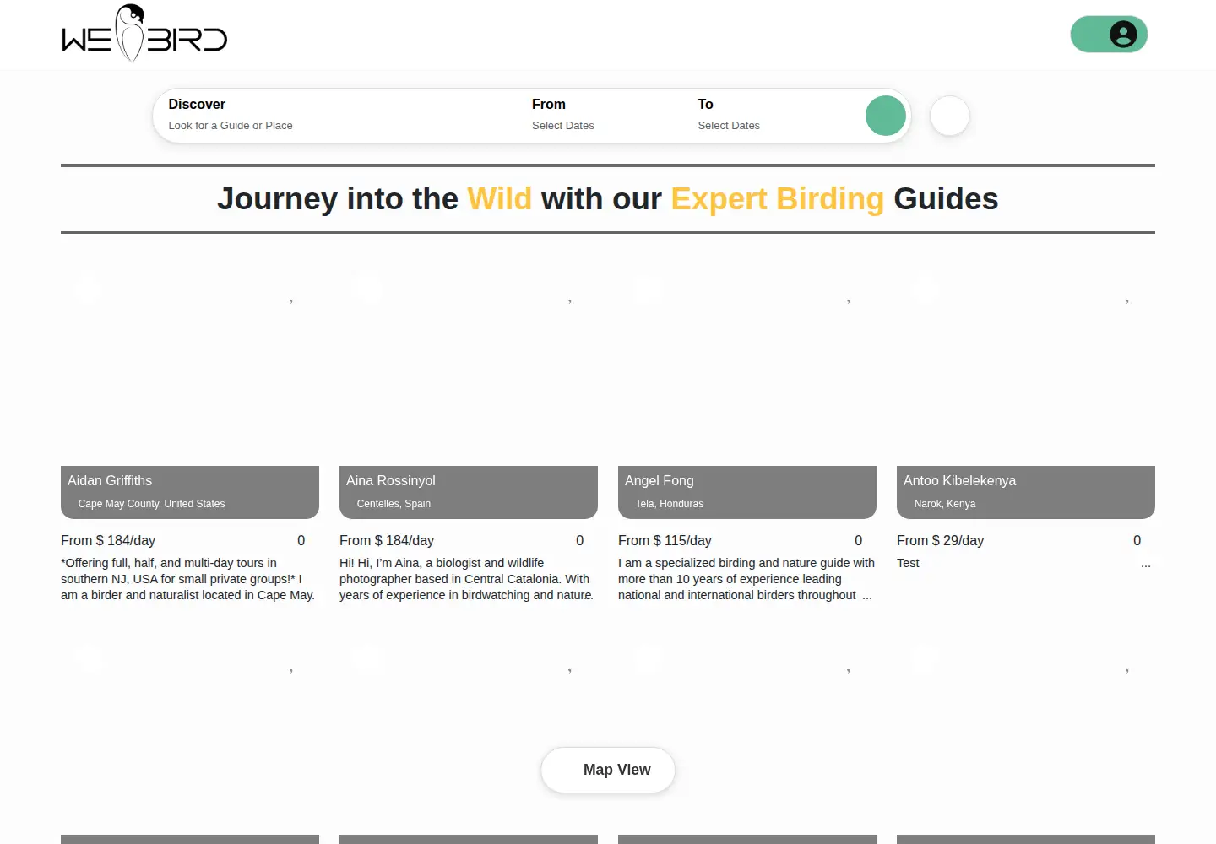This screenshot has width=1216, height=844.
Task: Click Aidan Griffiths' 'From $ 184/day' price
Action: click(108, 540)
